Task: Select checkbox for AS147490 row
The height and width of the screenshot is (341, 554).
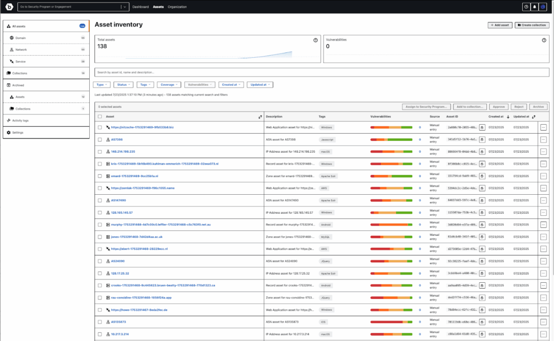Action: point(100,200)
